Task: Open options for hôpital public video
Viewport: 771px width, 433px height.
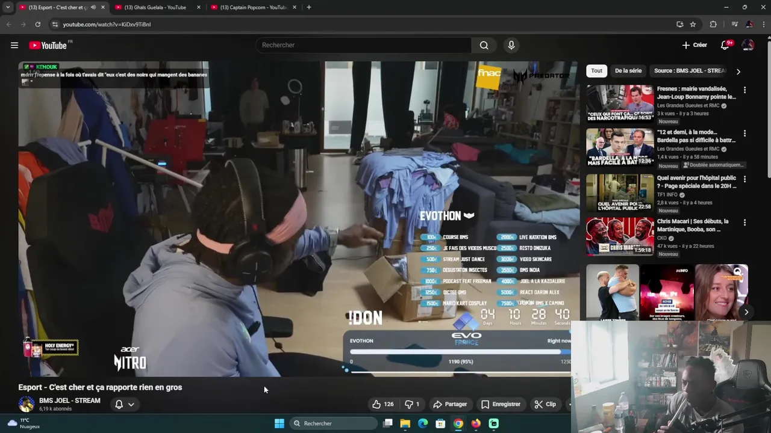Action: pyautogui.click(x=744, y=179)
